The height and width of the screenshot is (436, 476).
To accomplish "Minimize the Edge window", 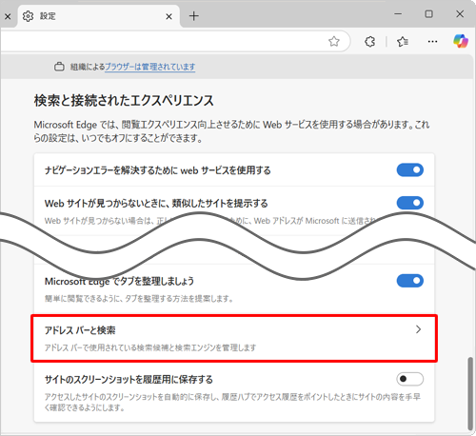I will (398, 14).
